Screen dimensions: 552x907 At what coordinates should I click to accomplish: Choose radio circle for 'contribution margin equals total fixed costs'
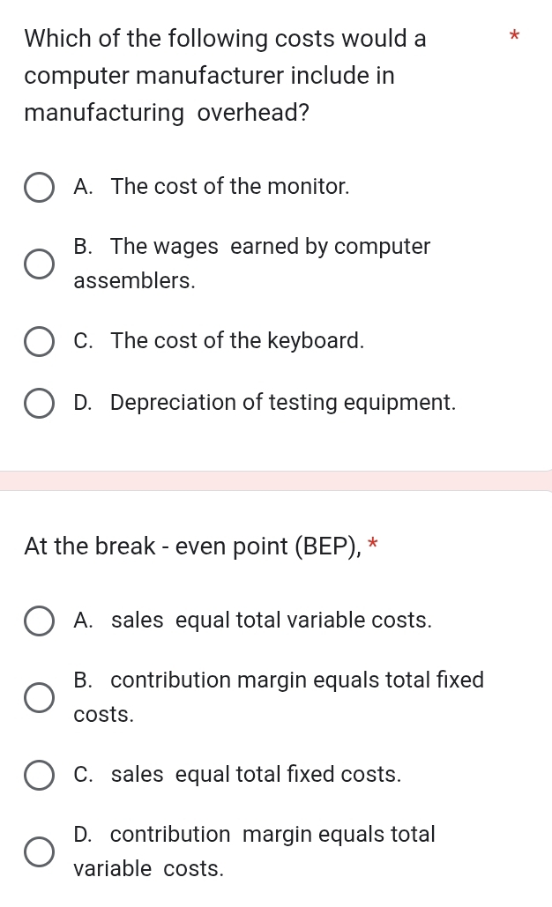pos(39,697)
